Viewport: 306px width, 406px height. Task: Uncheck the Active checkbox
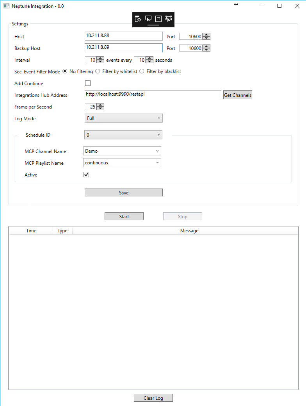pos(86,175)
